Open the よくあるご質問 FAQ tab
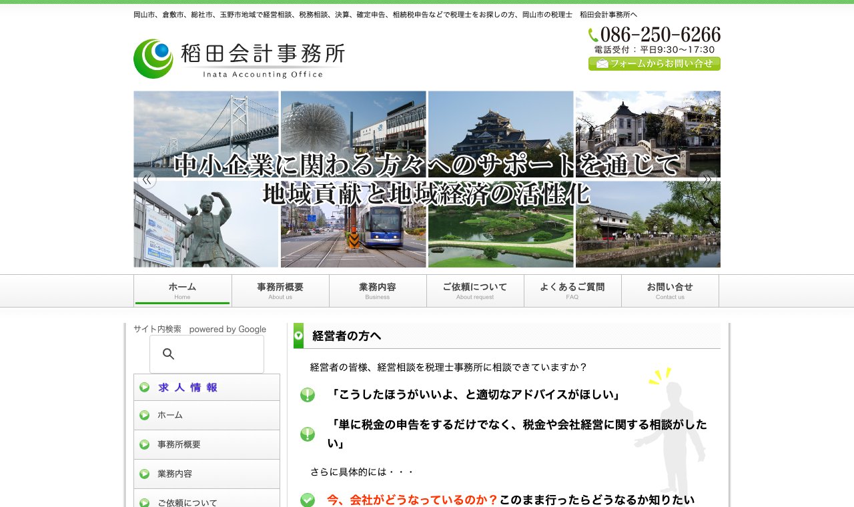854x507 pixels. coord(572,291)
